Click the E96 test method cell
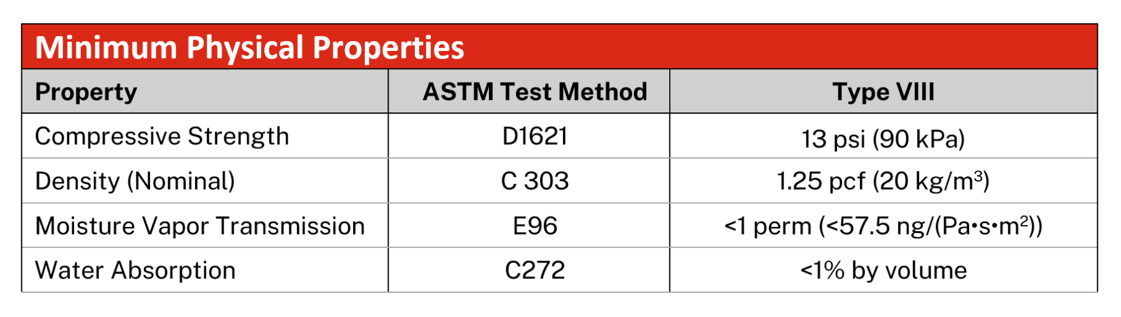 pos(534,226)
